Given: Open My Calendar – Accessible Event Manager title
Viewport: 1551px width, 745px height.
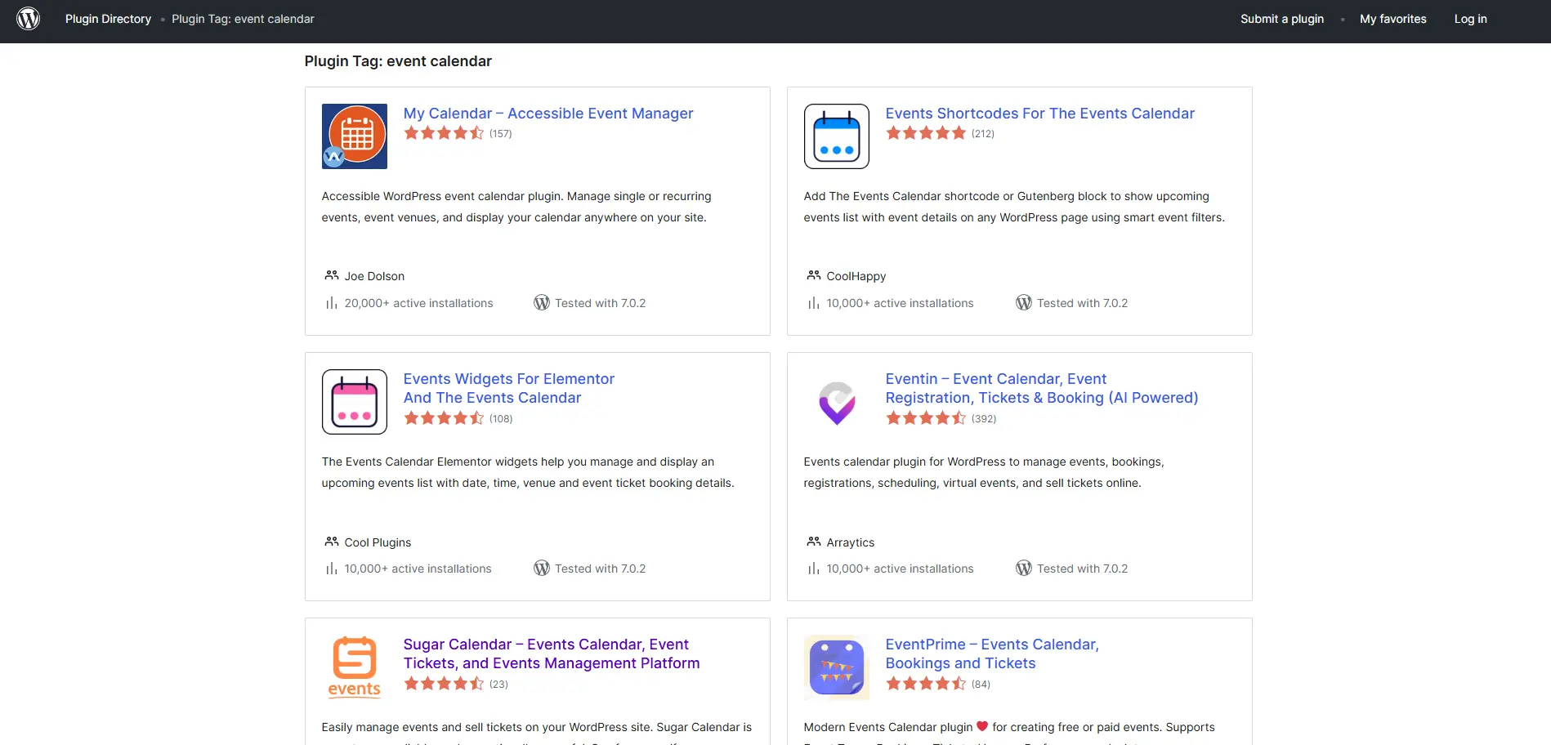Looking at the screenshot, I should [x=548, y=114].
